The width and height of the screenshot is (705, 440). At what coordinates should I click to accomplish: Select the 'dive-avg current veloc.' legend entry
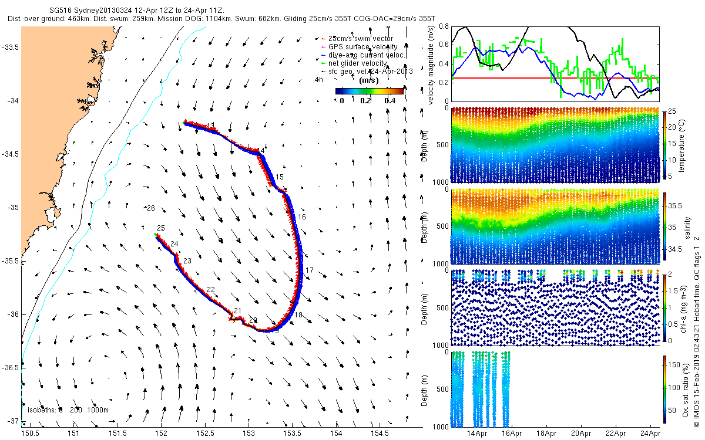[362, 55]
